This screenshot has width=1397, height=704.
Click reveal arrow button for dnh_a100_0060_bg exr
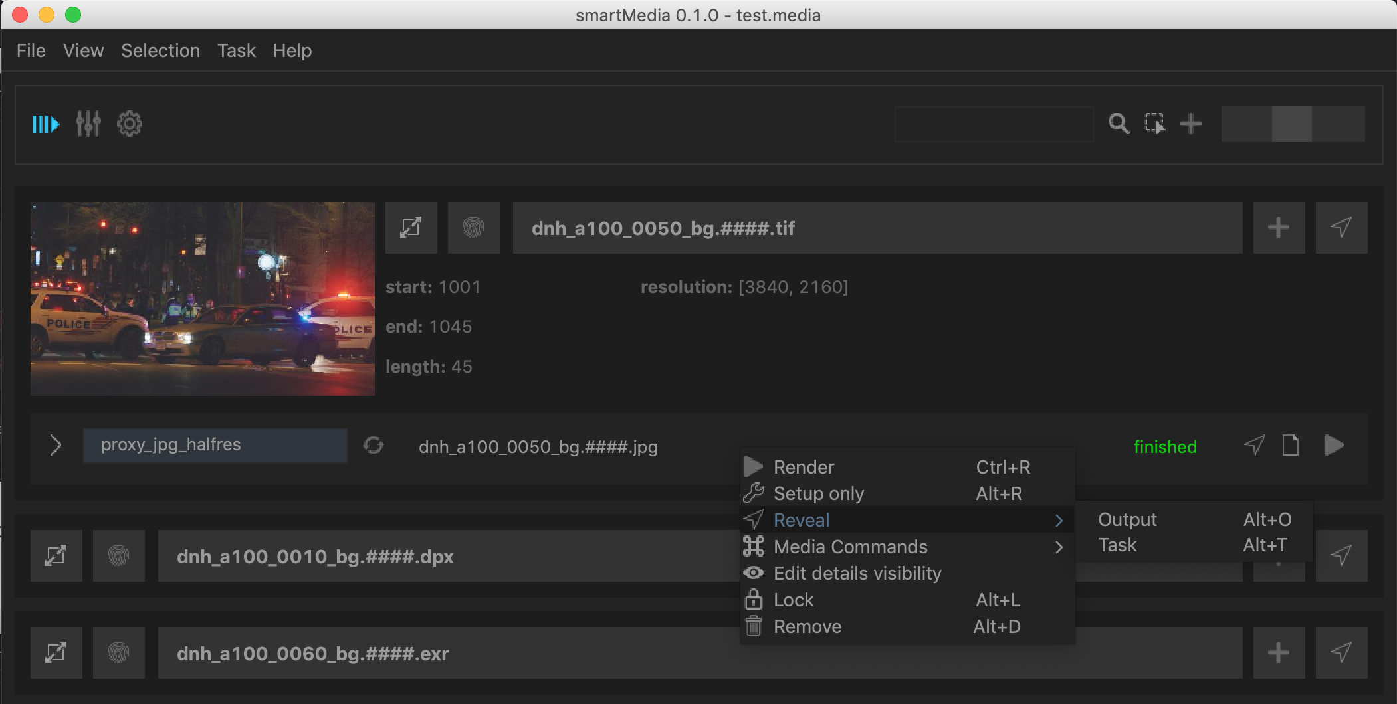(x=1341, y=653)
